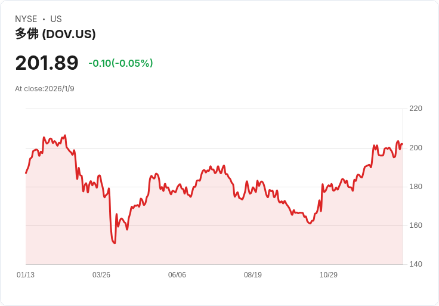
Task: Click the red line's starting point at left
Action: click(26, 173)
